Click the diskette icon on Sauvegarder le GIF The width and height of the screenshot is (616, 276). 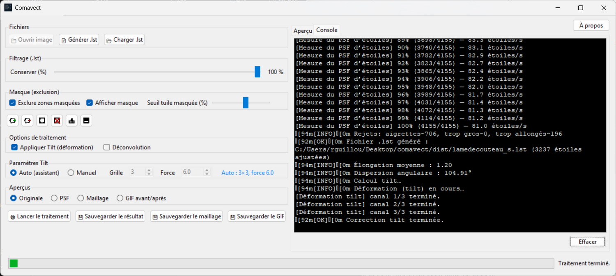point(233,217)
